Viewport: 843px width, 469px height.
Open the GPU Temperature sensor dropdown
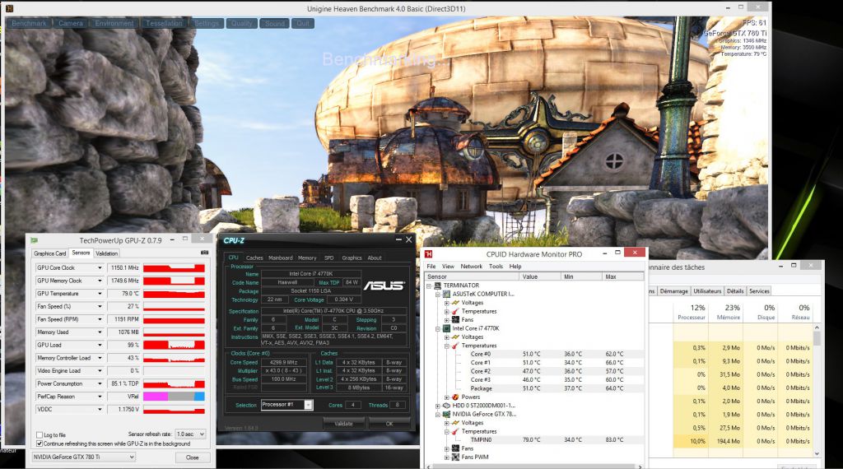(x=100, y=293)
